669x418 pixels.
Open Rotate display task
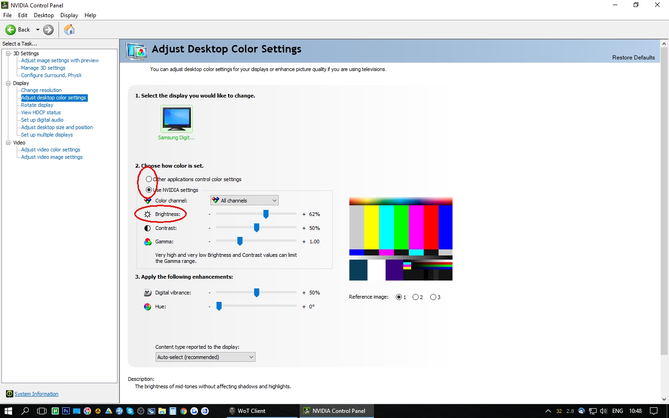[x=37, y=105]
